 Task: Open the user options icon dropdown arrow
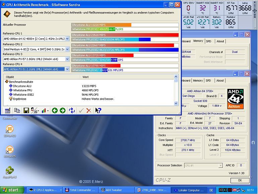38,111
